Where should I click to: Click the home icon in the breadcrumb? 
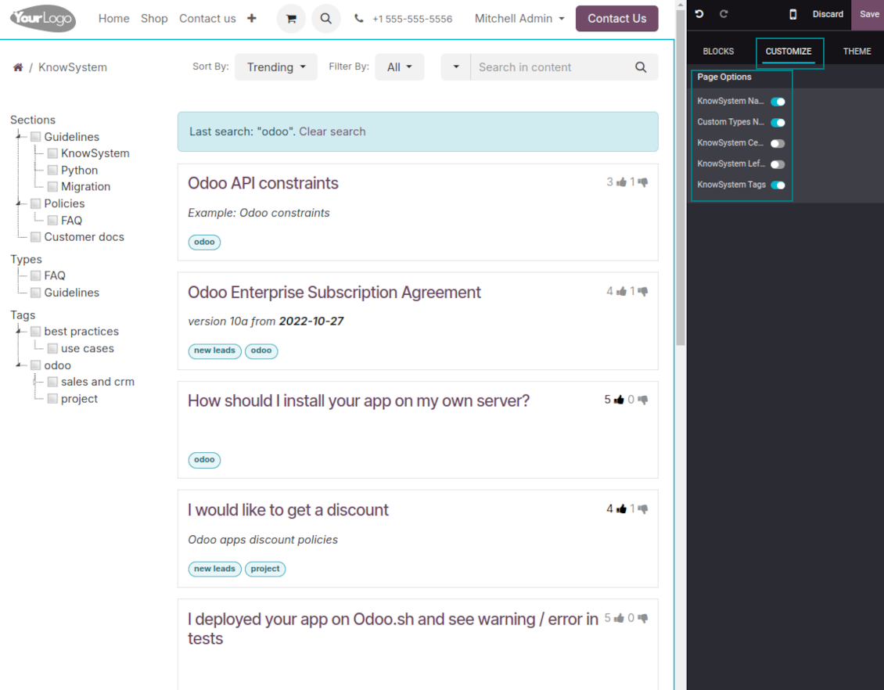pos(18,67)
